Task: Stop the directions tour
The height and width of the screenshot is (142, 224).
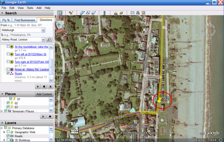Action: click(x=44, y=86)
